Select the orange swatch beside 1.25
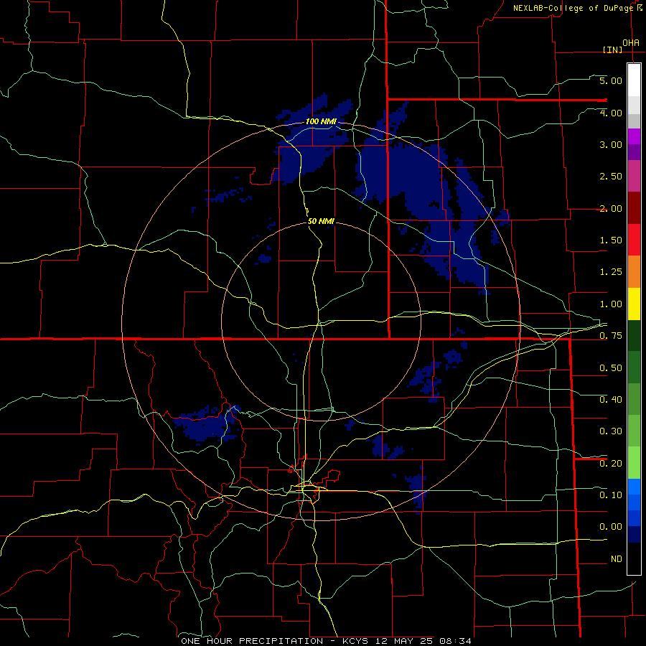Screen dimensions: 646x646 point(634,272)
